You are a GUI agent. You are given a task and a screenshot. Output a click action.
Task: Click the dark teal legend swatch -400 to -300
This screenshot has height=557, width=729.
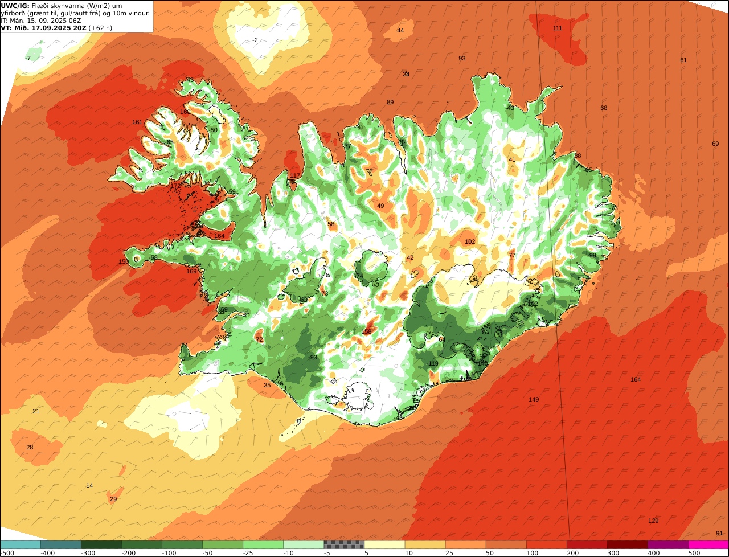(61, 545)
